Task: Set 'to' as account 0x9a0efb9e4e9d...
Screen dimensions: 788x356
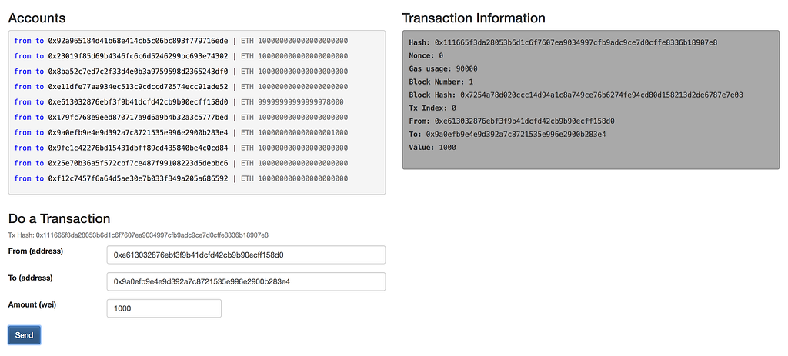Action: (x=40, y=132)
